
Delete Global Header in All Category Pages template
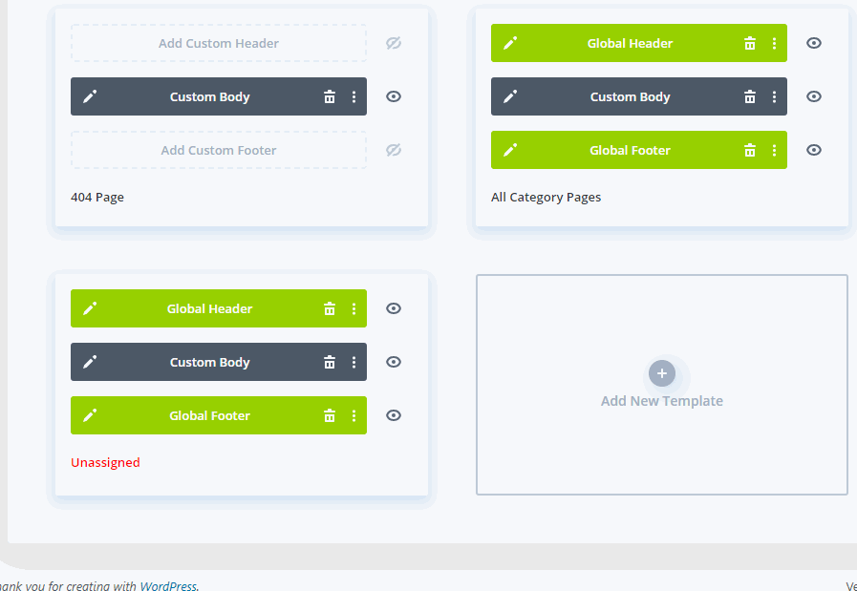749,43
